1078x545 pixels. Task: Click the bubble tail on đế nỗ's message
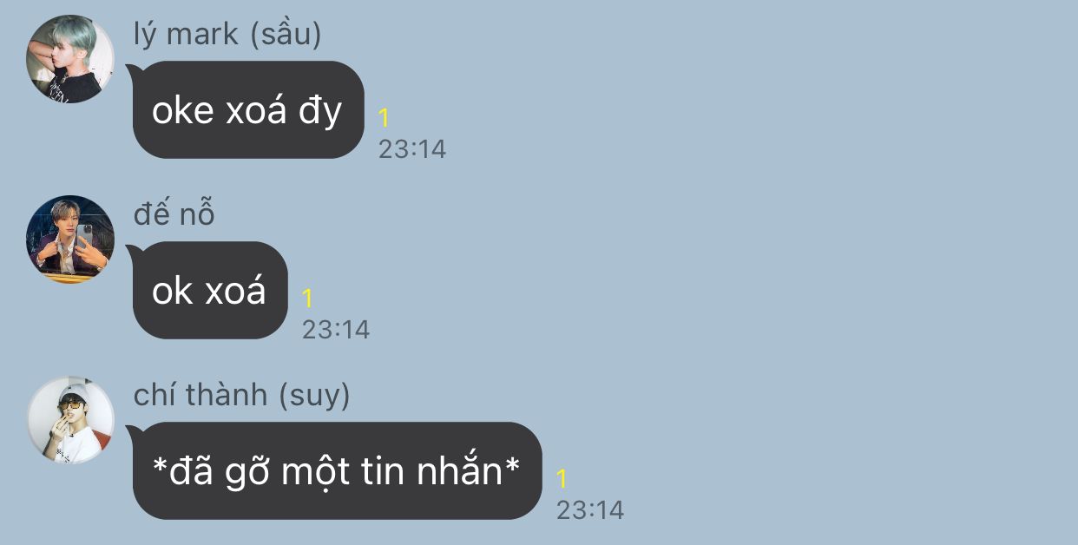(133, 250)
